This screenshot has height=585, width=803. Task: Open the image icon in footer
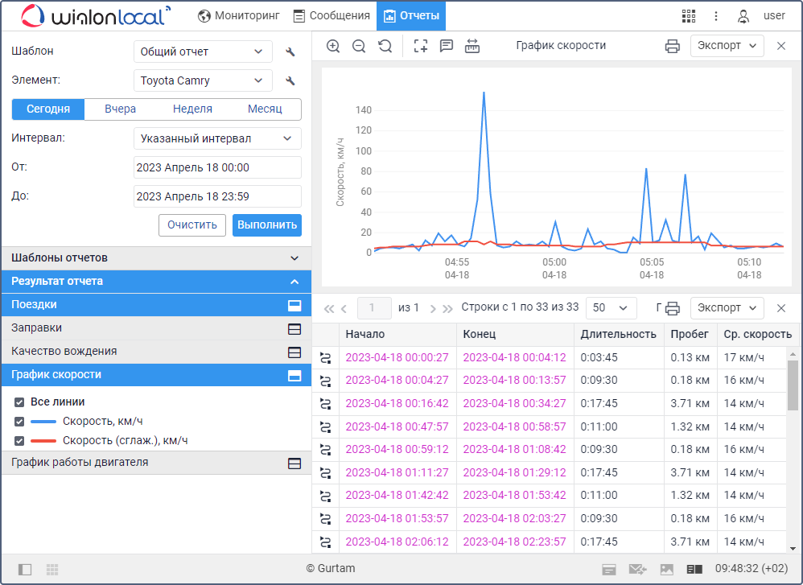(667, 569)
